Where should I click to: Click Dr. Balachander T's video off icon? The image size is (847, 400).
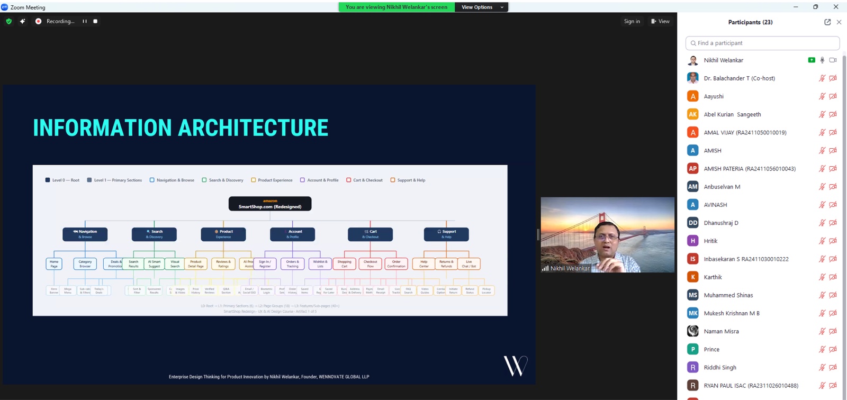tap(833, 78)
